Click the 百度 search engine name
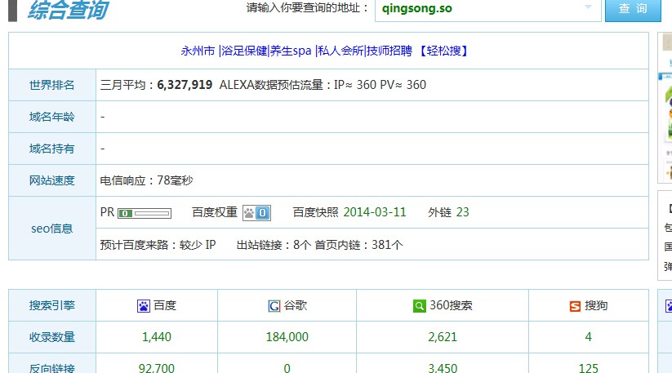This screenshot has width=672, height=373. tap(165, 306)
